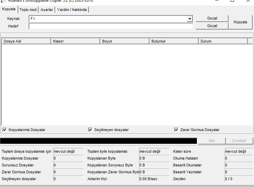
Task: Uncheck the Kopyalanmis Dosyalar checkbox
Action: click(4, 130)
